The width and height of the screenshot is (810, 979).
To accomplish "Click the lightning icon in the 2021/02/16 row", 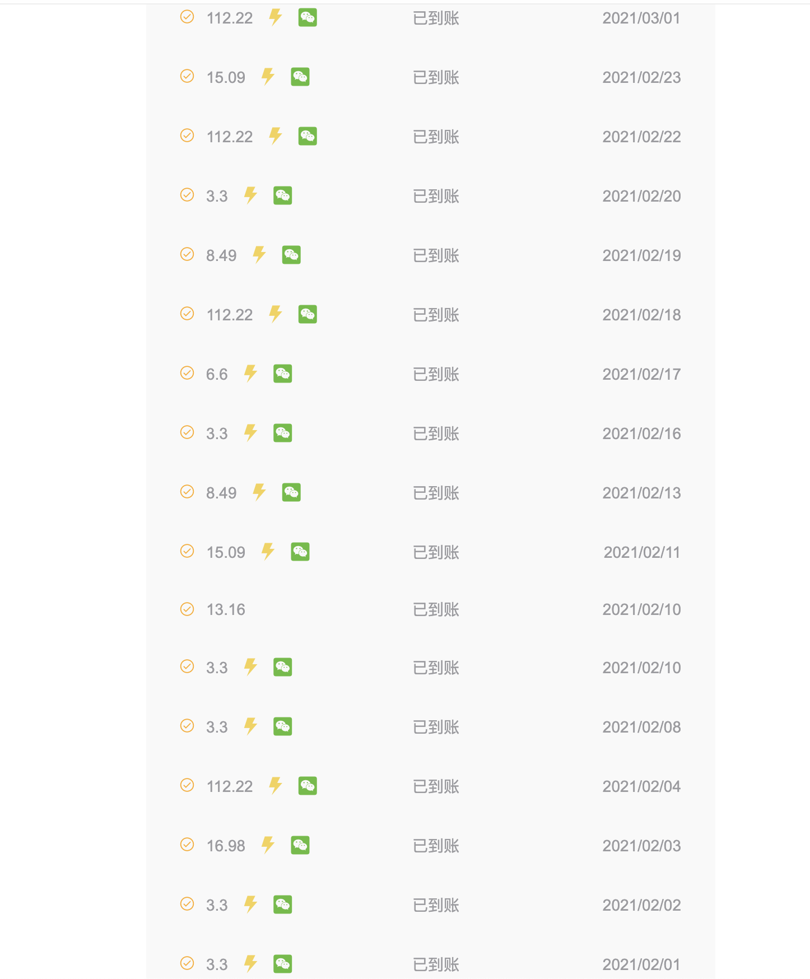I will click(250, 433).
